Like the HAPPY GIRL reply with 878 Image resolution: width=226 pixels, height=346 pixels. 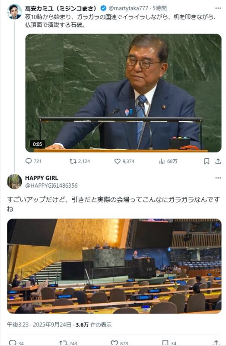tap(114, 343)
